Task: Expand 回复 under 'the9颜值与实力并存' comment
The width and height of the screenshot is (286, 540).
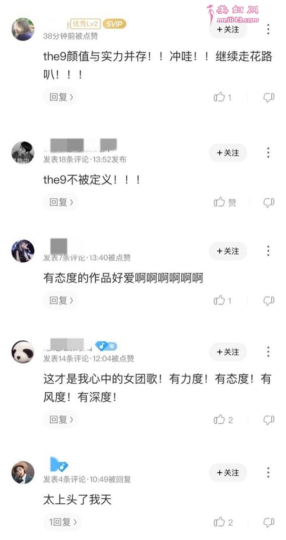Action: click(x=61, y=97)
